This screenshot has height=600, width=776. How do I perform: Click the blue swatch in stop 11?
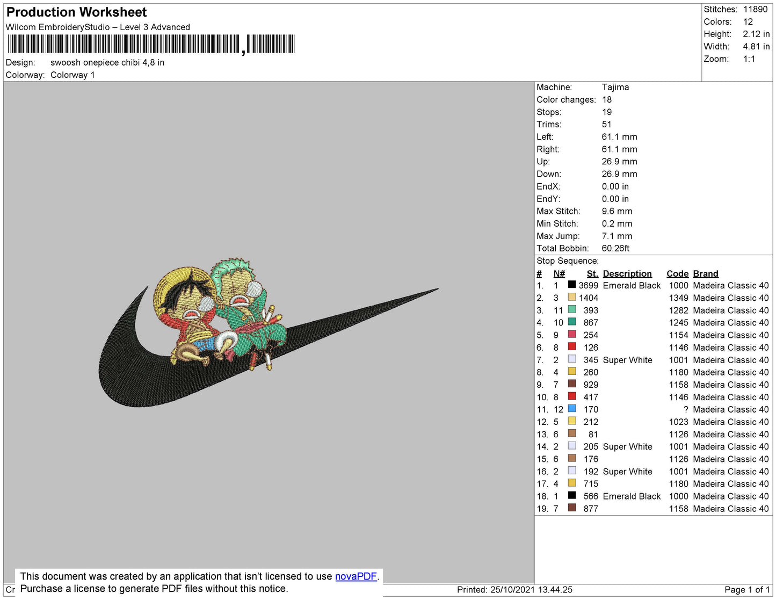(572, 409)
